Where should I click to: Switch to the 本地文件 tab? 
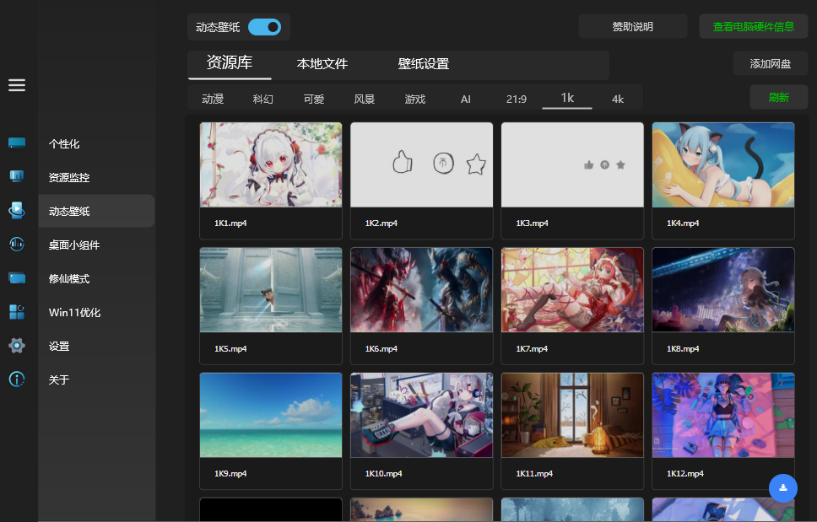coord(322,64)
